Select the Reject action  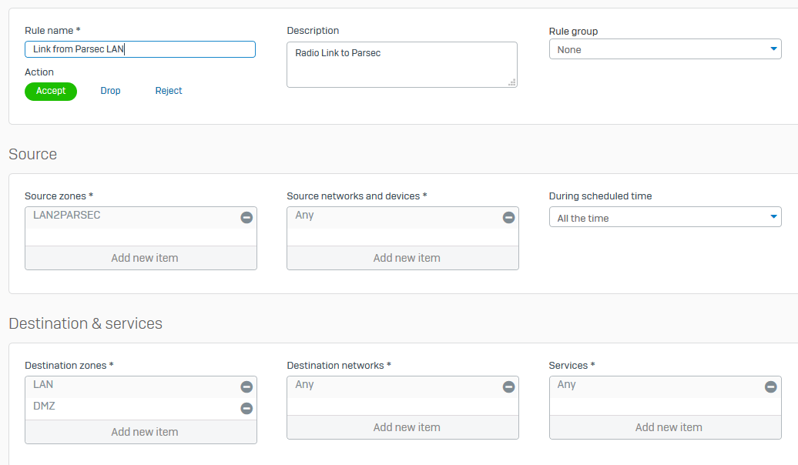click(x=169, y=91)
